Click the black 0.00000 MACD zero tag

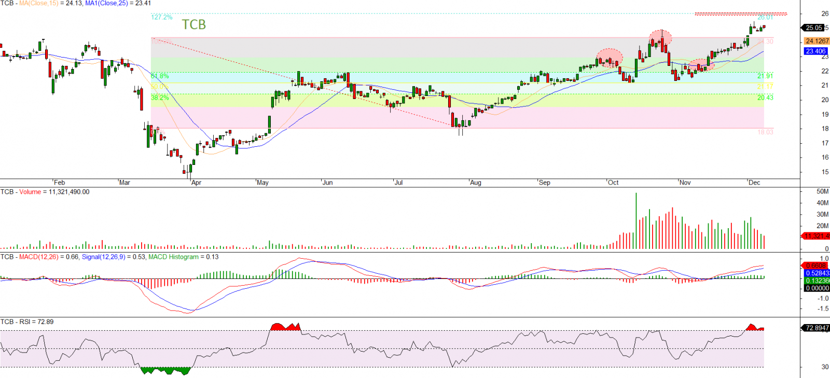pyautogui.click(x=817, y=288)
